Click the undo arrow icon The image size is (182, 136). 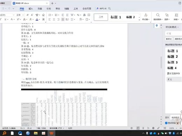pyautogui.click(x=3, y=8)
